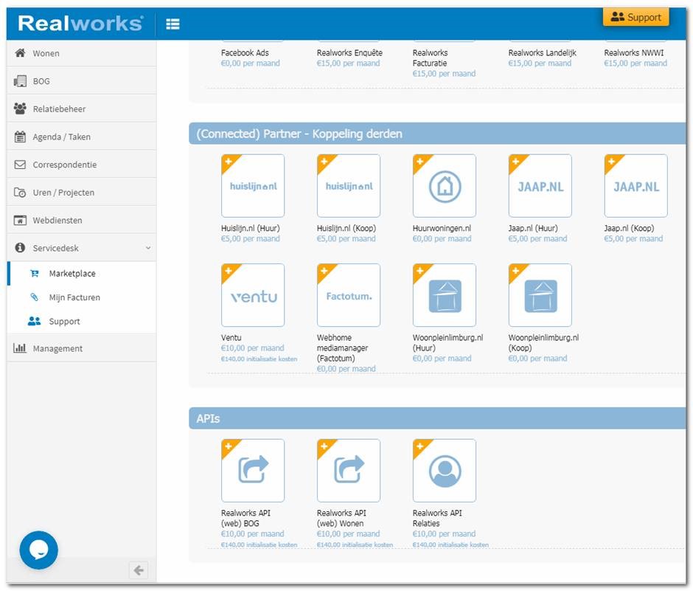Open the Factotum Webhome mediamanager tile
Image resolution: width=693 pixels, height=591 pixels.
(349, 295)
